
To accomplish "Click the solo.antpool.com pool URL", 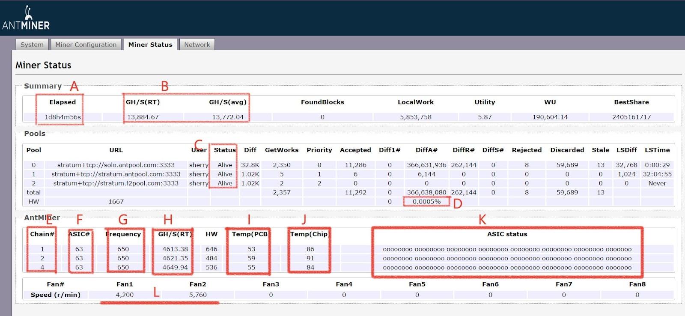I will coord(116,165).
